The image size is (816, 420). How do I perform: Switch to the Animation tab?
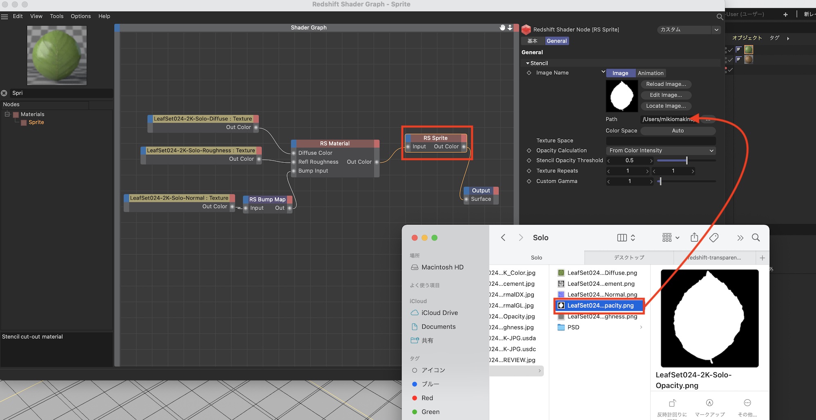(650, 73)
